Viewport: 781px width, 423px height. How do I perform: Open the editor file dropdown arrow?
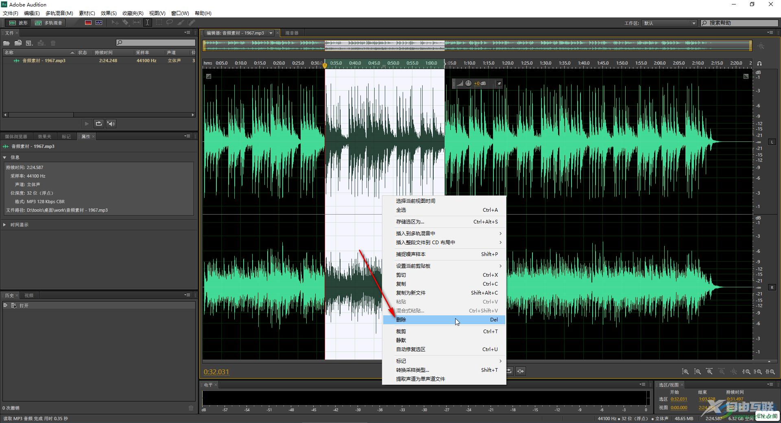(271, 33)
